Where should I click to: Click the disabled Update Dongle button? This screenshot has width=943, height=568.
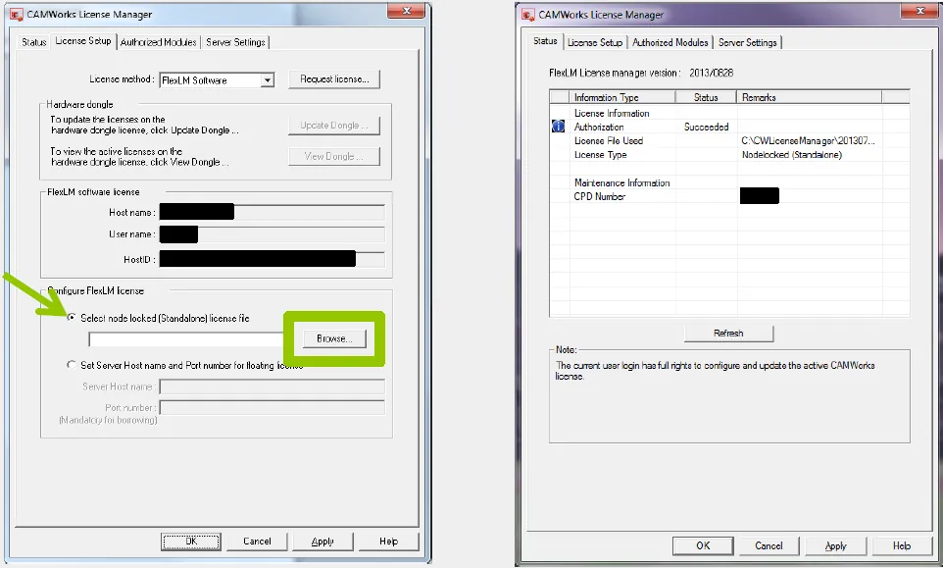[334, 126]
